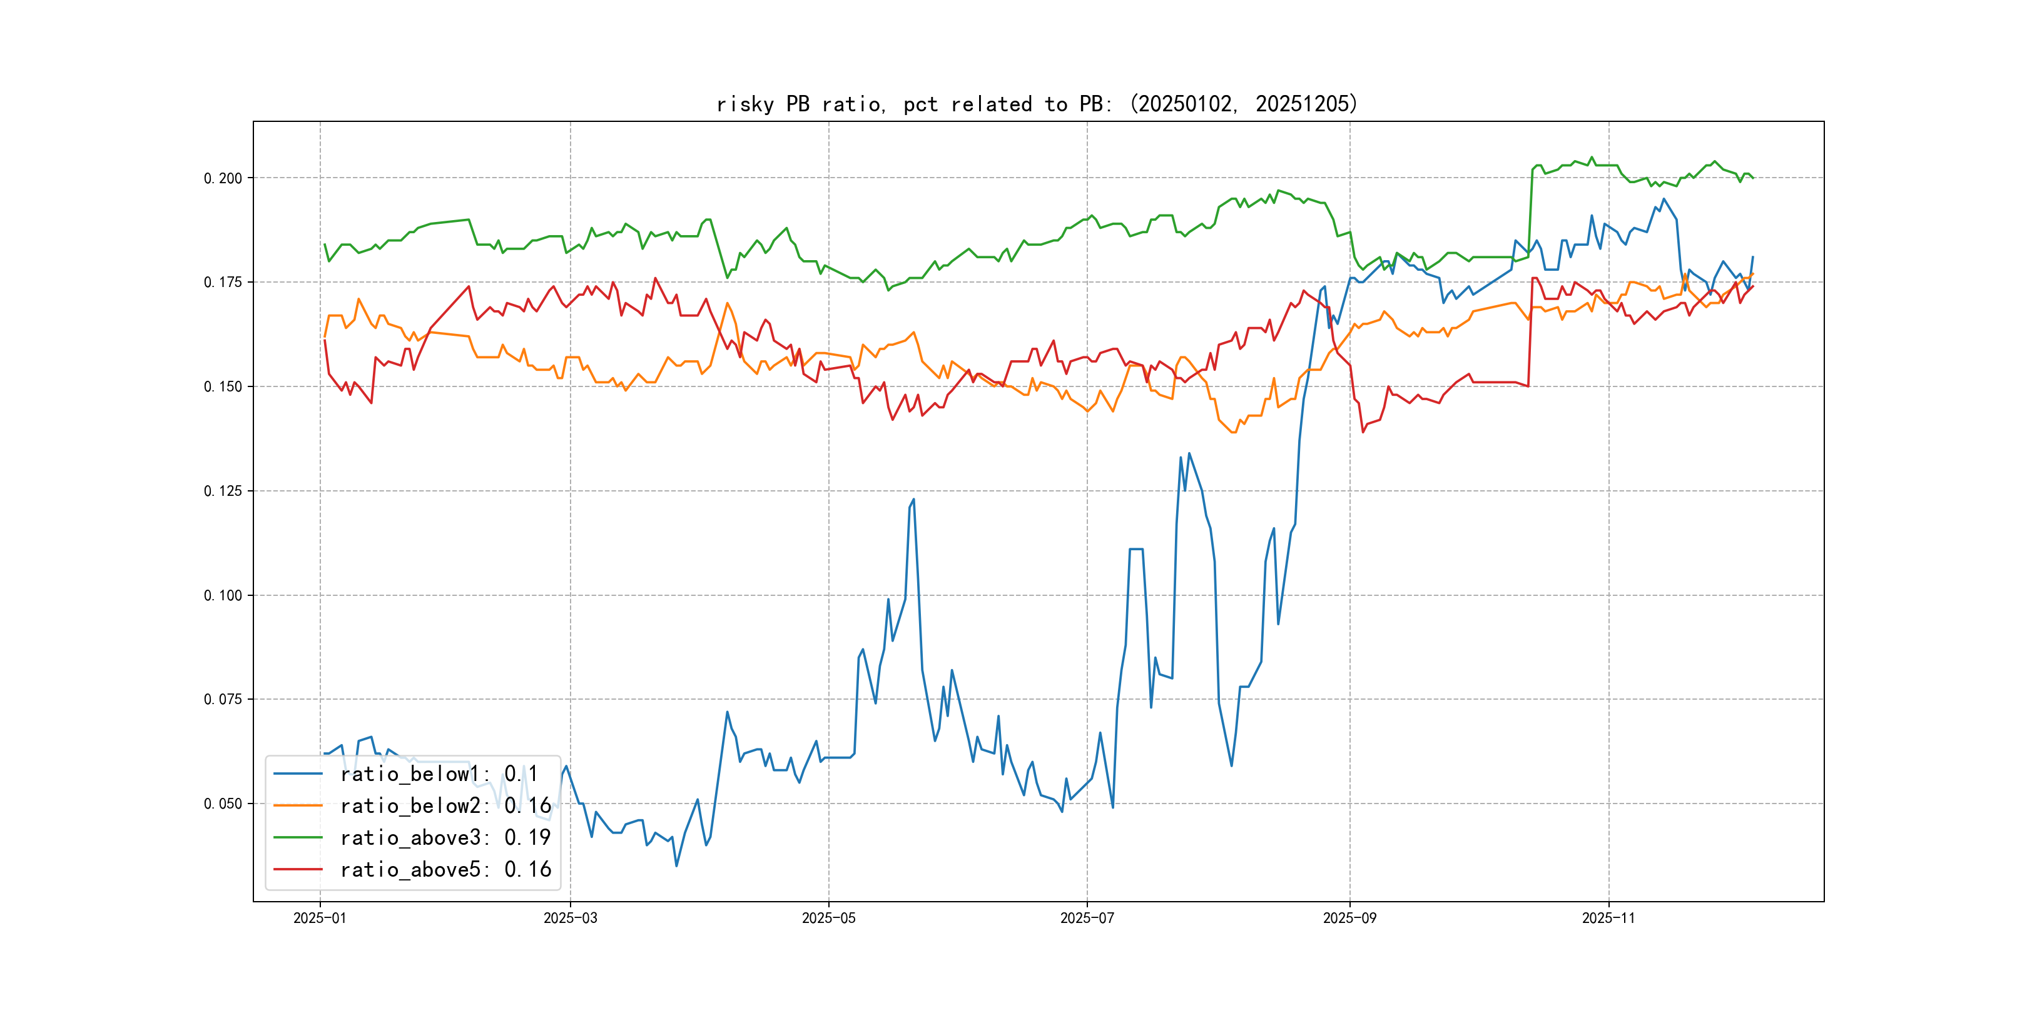Click the red ratio_above5 legend line

coord(297,869)
